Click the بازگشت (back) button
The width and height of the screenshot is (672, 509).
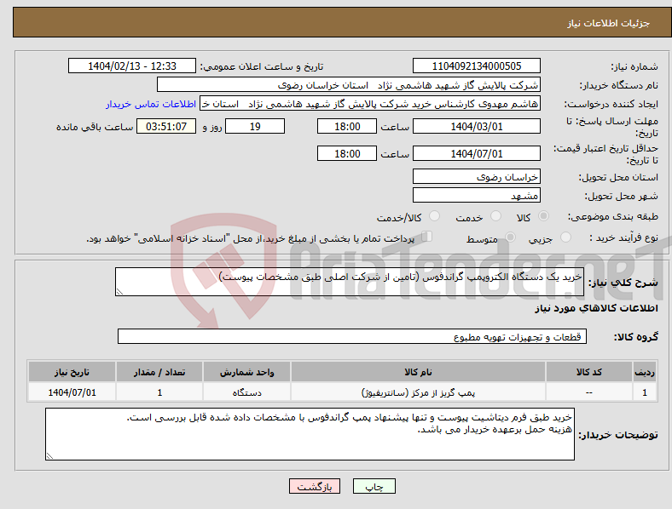click(x=315, y=486)
